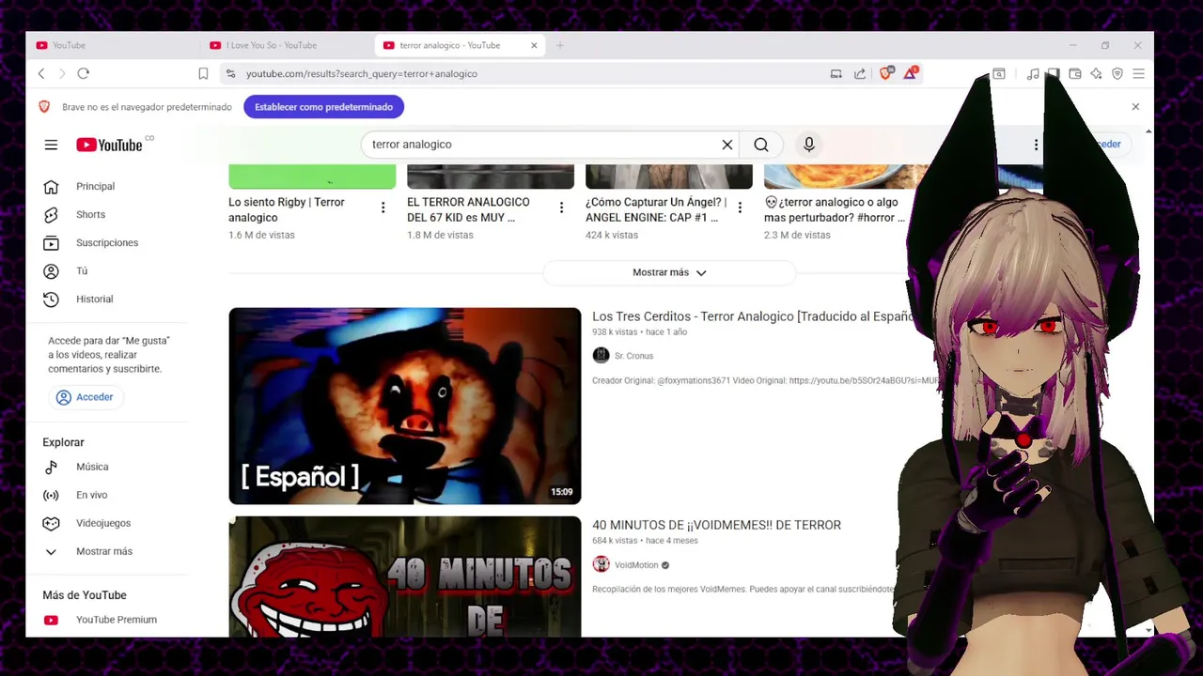Go back with the browser back arrow
The width and height of the screenshot is (1203, 676).
pos(41,73)
